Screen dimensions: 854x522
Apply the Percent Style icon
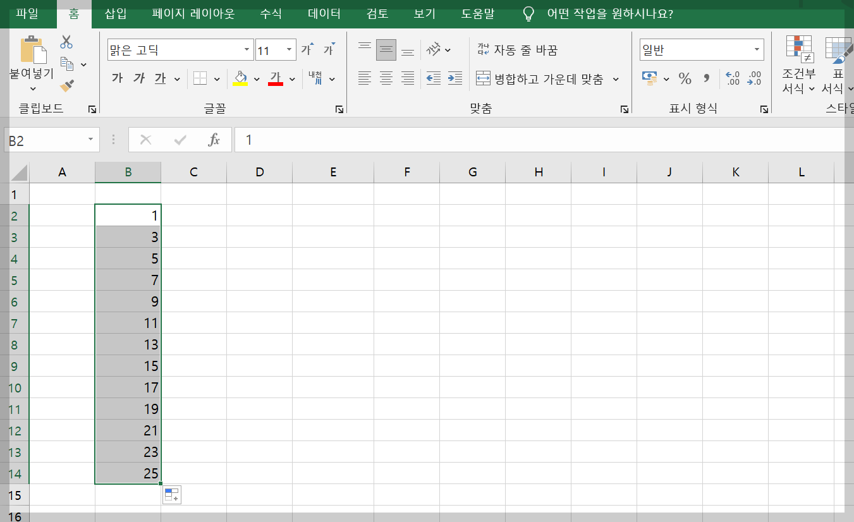[684, 77]
